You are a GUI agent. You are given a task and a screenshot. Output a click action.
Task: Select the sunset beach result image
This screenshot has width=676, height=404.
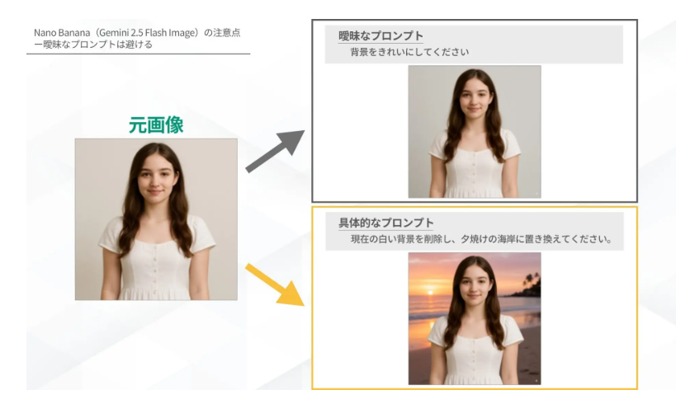(x=474, y=318)
